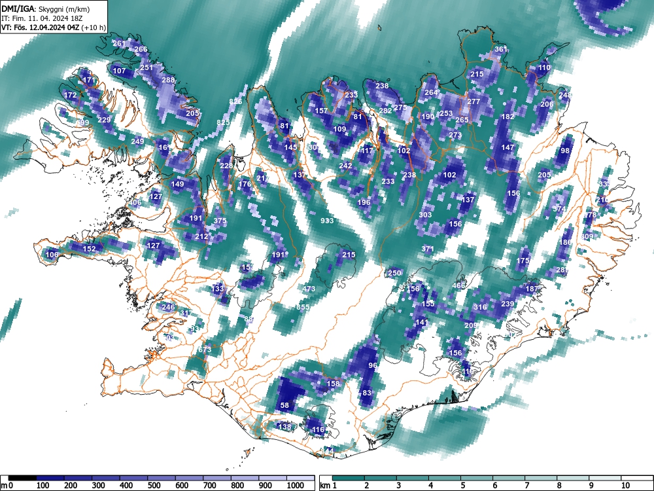Click the visibility value 316
The image size is (654, 491).
(x=480, y=307)
